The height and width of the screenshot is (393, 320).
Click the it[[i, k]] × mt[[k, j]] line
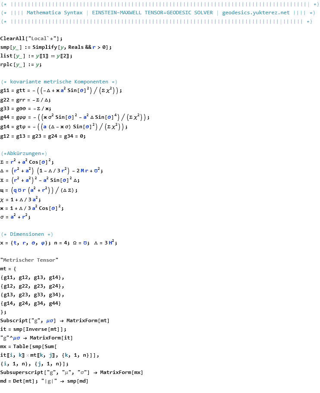tap(50, 355)
